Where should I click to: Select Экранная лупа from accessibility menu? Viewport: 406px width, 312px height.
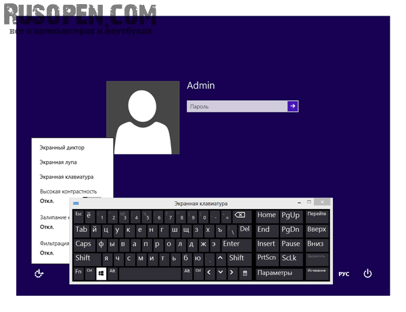click(58, 162)
